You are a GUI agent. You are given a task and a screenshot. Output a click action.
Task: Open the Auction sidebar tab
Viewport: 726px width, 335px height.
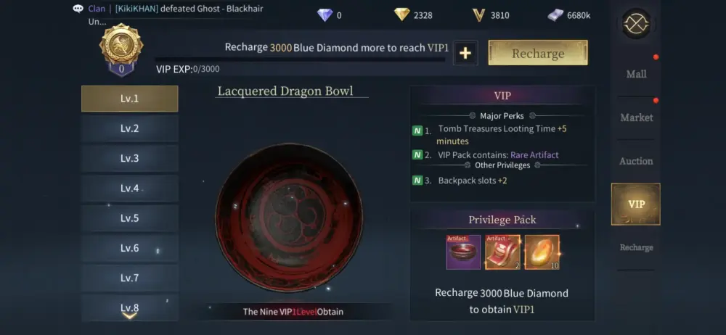click(636, 161)
